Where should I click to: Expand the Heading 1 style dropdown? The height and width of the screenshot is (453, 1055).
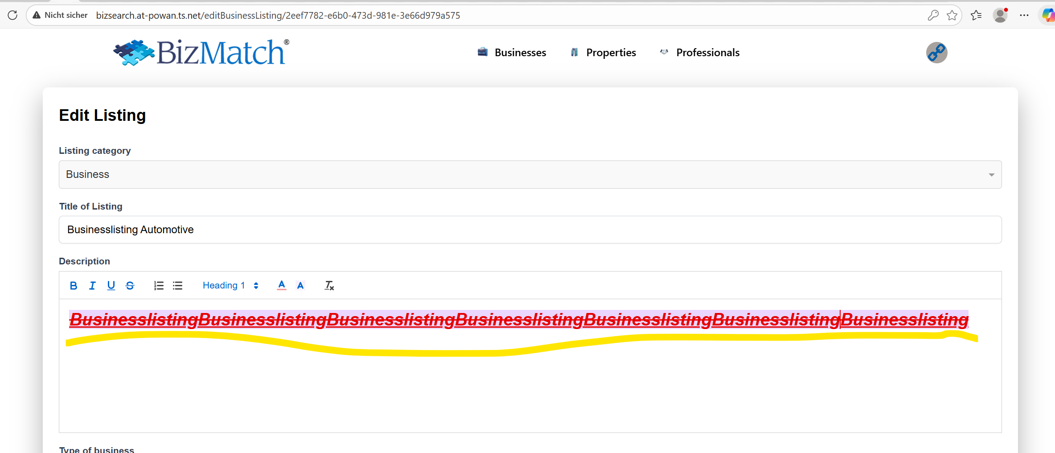230,286
